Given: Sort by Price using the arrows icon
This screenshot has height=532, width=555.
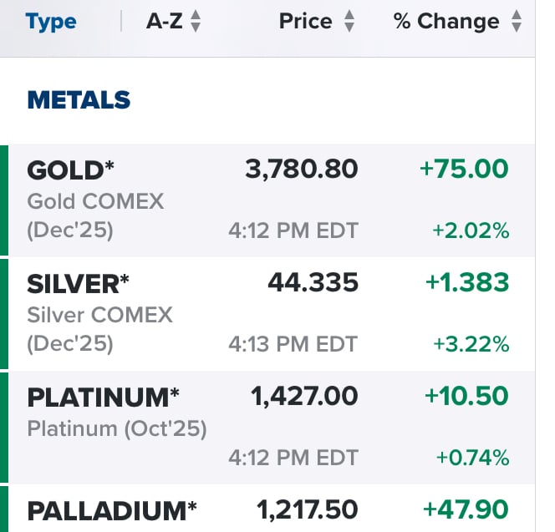Looking at the screenshot, I should pos(349,21).
